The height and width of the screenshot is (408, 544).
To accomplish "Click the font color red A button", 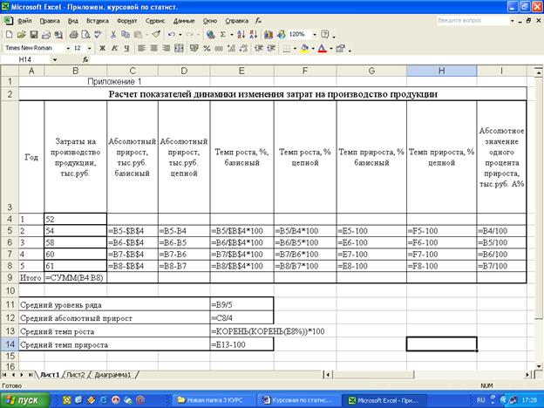I will pyautogui.click(x=322, y=48).
